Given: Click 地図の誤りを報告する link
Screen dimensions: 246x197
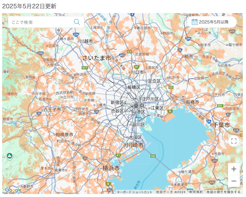Looking at the screenshot, I should click(224, 192).
